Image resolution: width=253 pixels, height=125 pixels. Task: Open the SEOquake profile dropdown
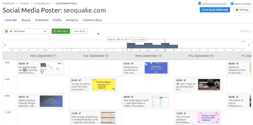pos(25,31)
